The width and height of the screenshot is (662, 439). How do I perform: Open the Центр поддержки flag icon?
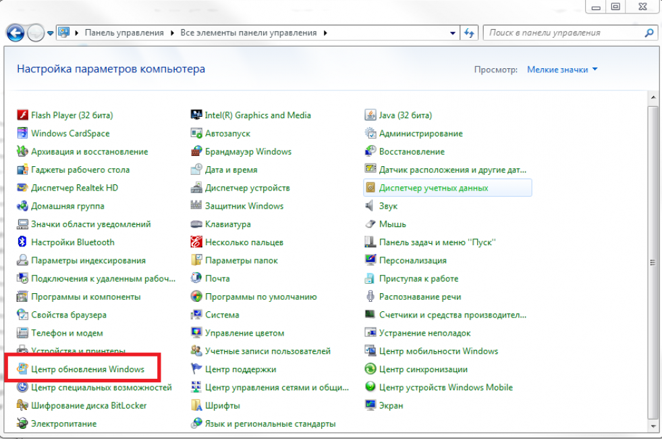pos(196,369)
